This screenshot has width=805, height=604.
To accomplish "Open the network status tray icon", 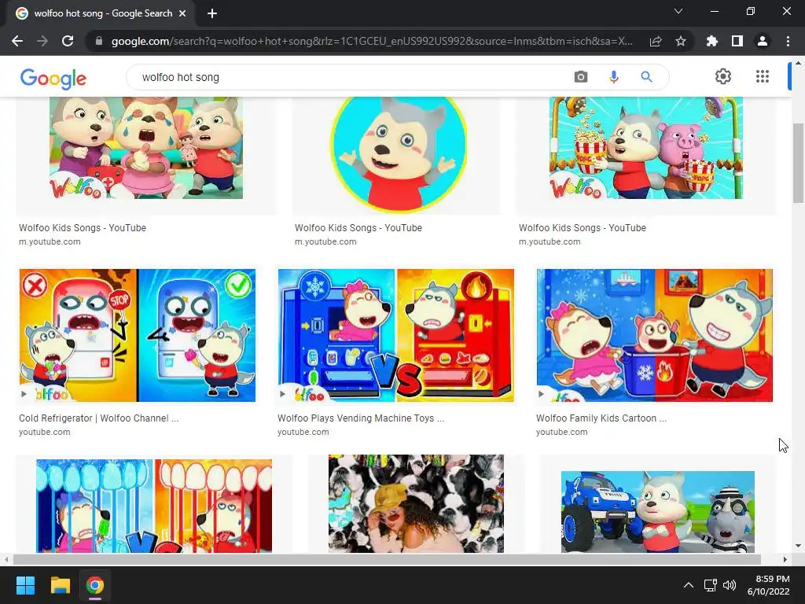I will 710,585.
